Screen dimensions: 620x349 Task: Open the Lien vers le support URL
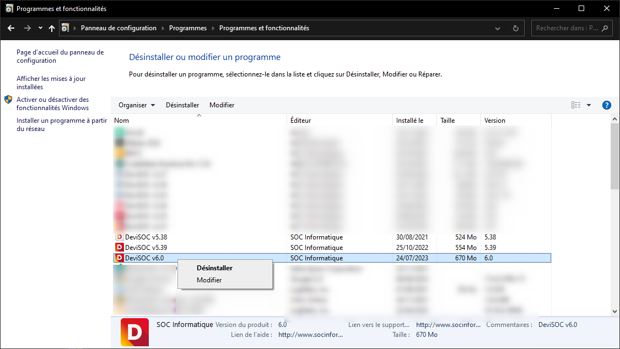click(448, 325)
